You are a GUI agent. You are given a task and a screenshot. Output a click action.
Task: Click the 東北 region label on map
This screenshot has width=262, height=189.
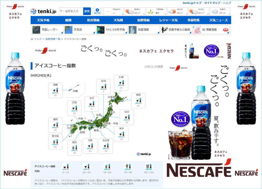pyautogui.click(x=113, y=112)
